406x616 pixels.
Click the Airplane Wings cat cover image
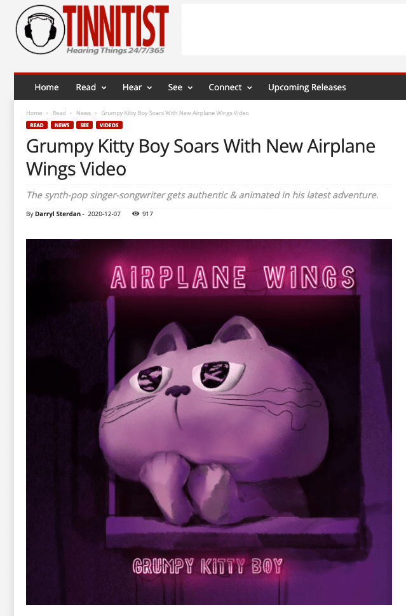pyautogui.click(x=209, y=422)
